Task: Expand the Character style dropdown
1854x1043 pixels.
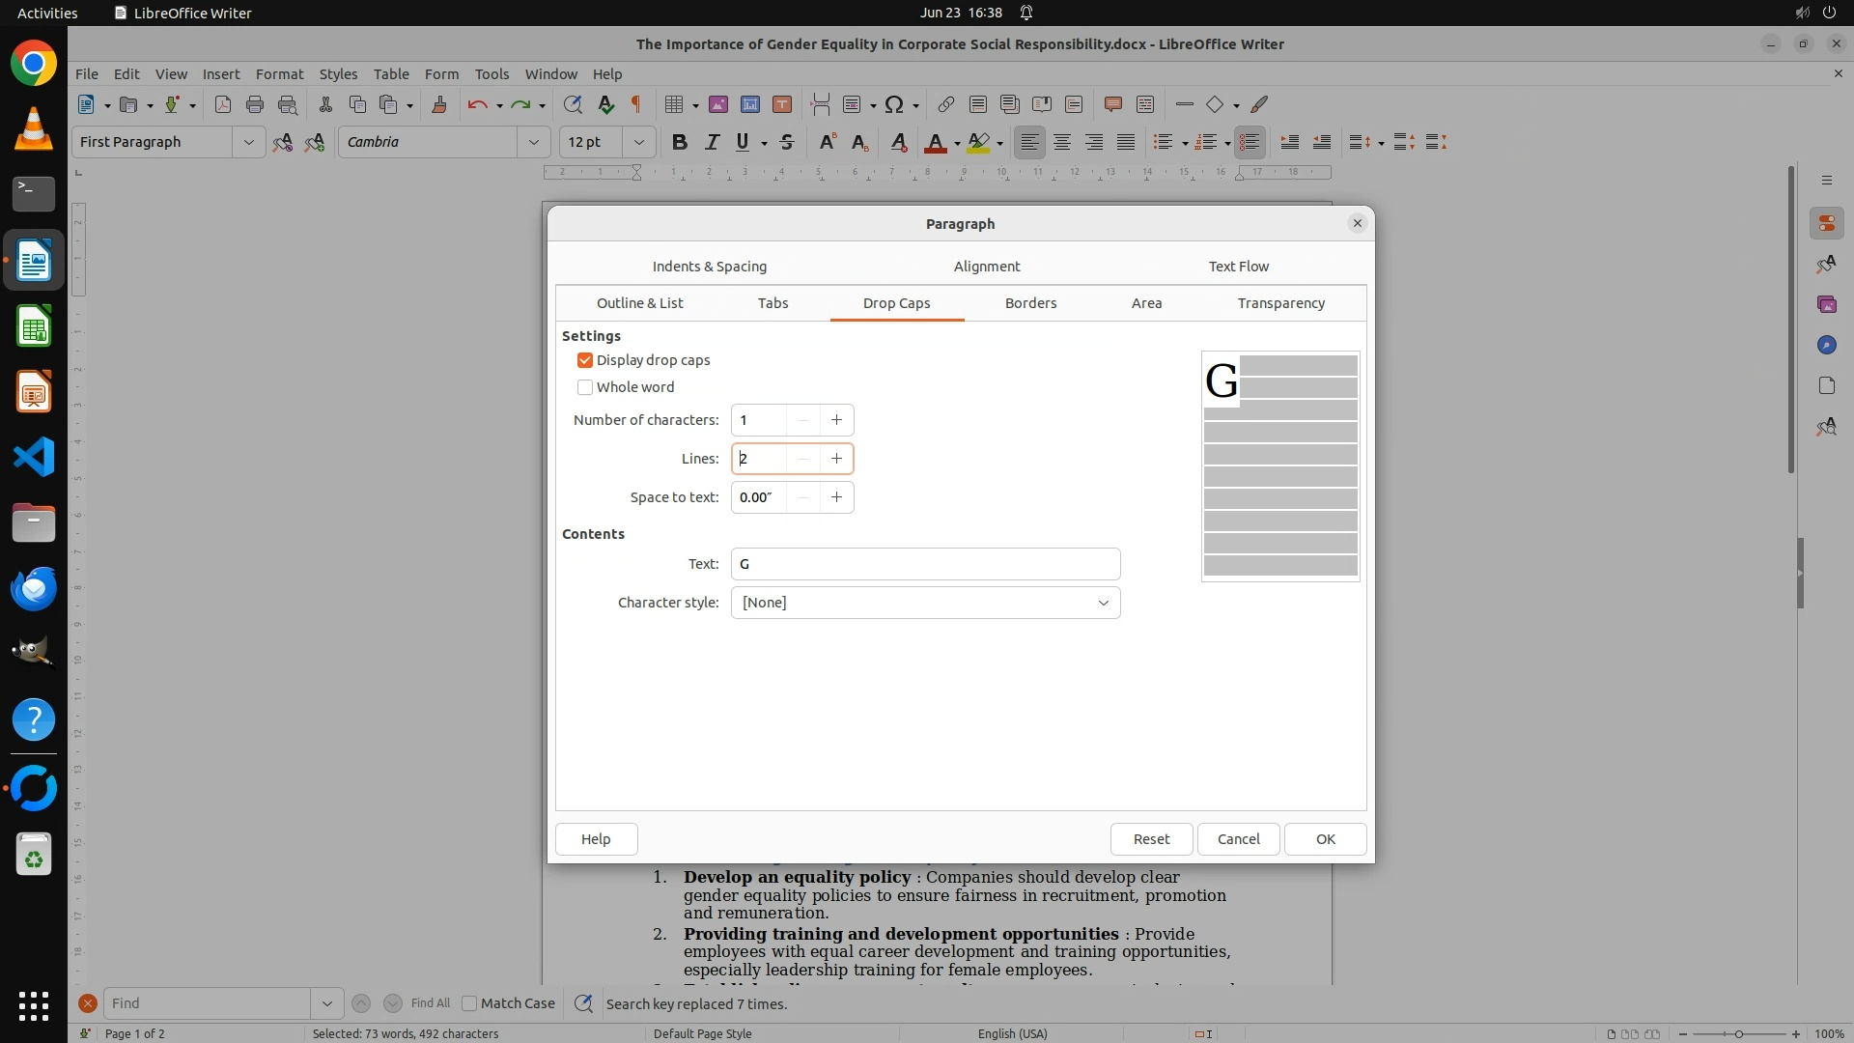Action: (1103, 603)
